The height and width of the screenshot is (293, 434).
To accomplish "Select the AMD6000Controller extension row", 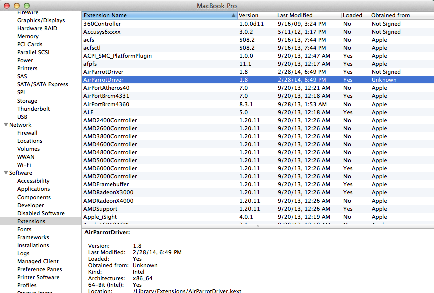I will tap(257, 168).
